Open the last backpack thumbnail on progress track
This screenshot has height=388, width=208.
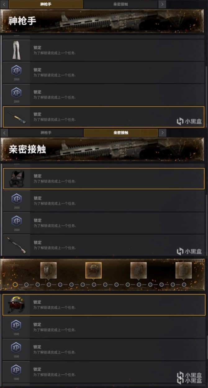183,270
